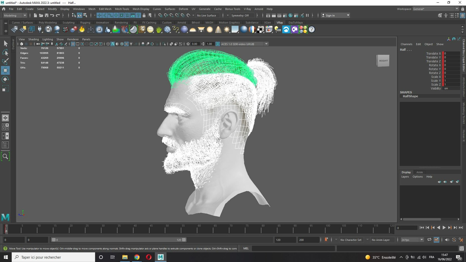Screen dimensions: 466x262
Task: Open a scene file
Action: 41,16
